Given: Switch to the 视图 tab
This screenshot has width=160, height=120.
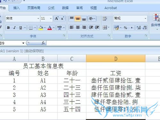Looking at the screenshot, I should (93, 8).
